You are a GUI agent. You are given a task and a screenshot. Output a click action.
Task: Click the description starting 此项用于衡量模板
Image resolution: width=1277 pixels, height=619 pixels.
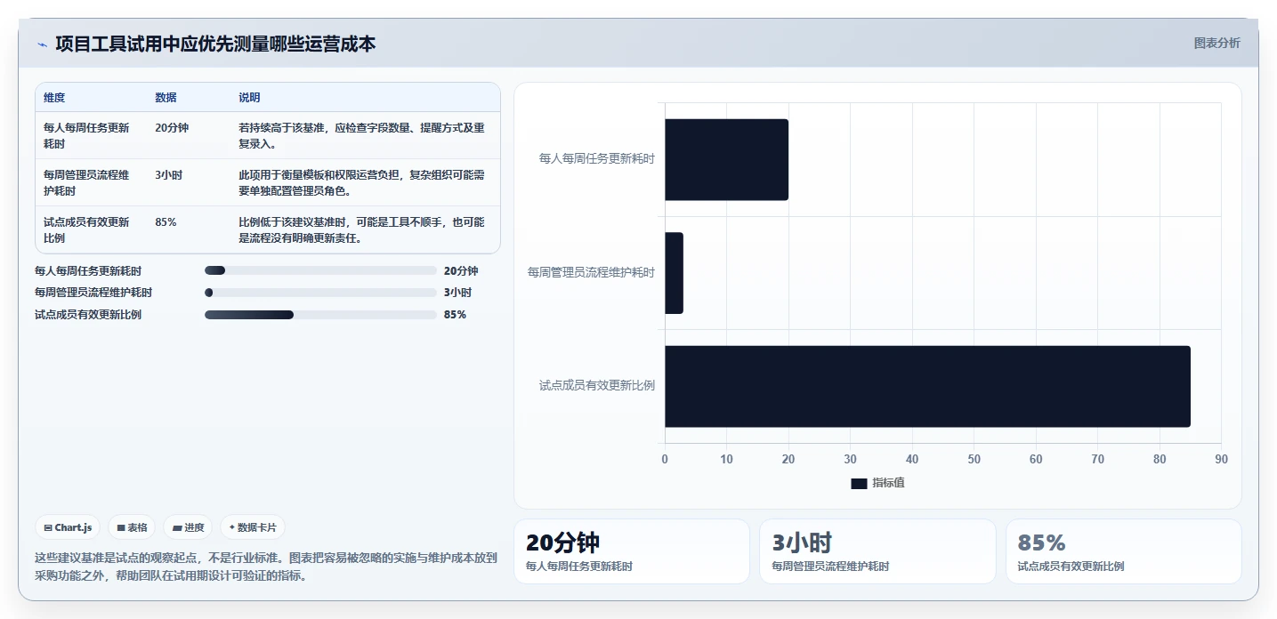point(362,182)
